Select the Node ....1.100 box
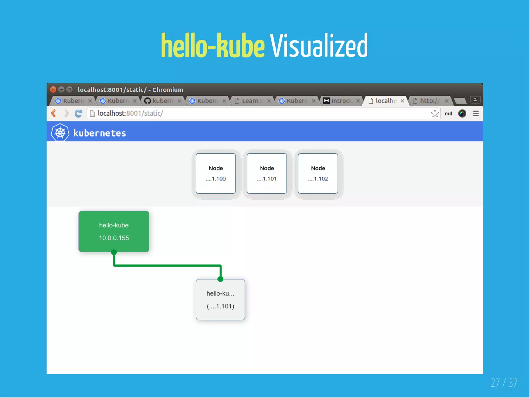 tap(216, 173)
